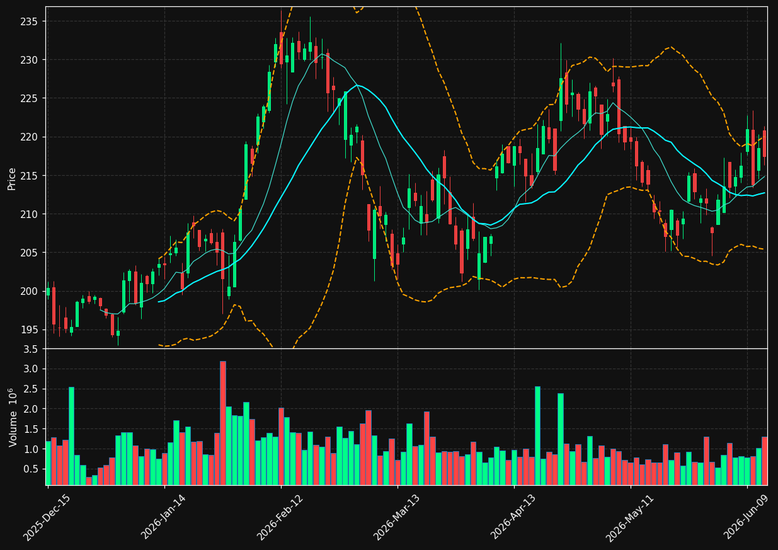Click the 2026-Jun-09 date label
Viewport: 778px width, 550px height.
[x=747, y=518]
